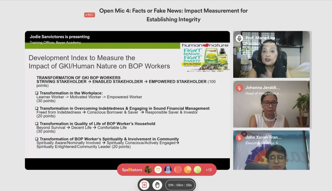This screenshot has height=191, width=332.
Task: Click Prof. Marie Lisa's active microphone icon
Action: [239, 38]
